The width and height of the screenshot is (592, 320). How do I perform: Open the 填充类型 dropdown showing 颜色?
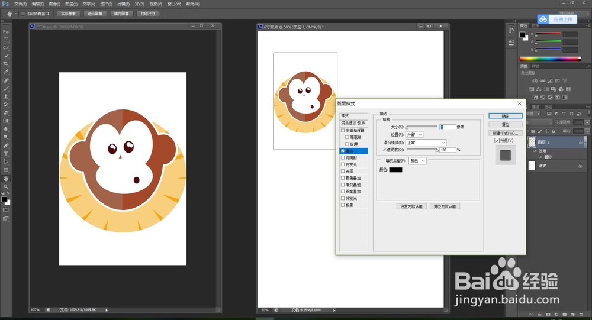point(417,161)
